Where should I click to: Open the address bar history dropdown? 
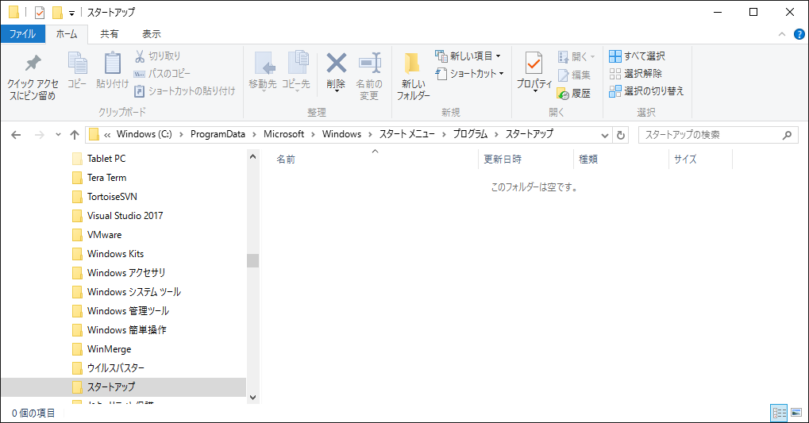point(605,135)
